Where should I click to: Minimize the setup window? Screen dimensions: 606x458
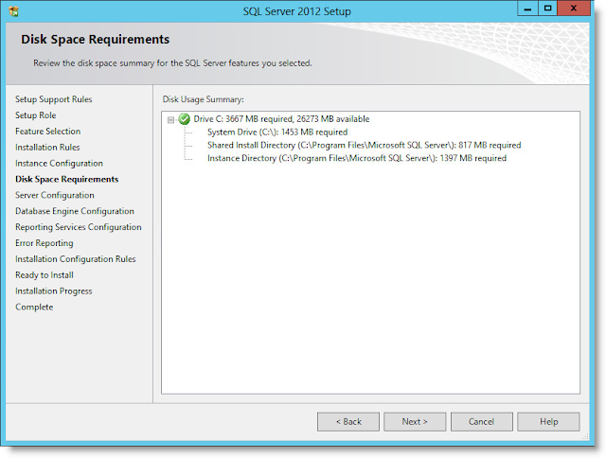(528, 9)
